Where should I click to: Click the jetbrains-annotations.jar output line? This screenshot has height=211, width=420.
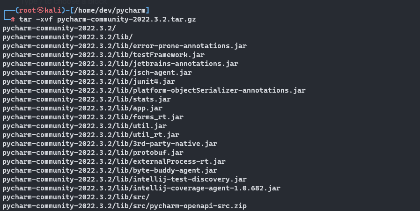point(120,64)
